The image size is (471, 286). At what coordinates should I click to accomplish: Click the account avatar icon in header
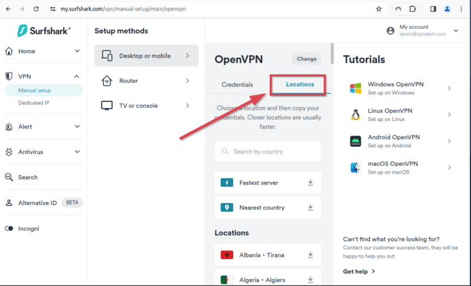coord(391,31)
